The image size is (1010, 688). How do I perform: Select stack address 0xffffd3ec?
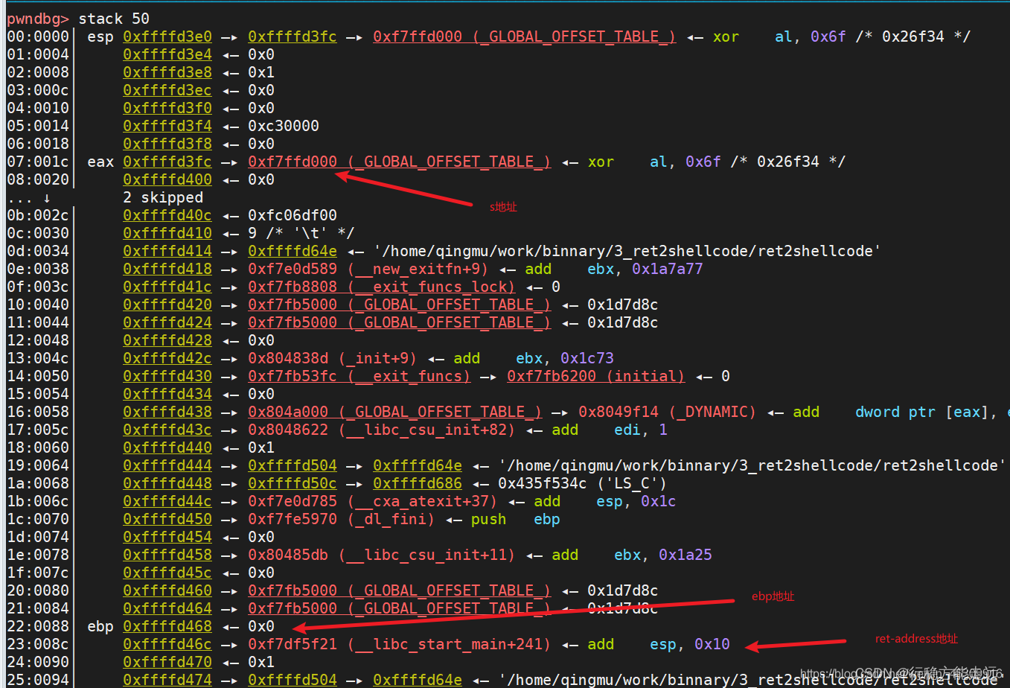click(x=167, y=90)
